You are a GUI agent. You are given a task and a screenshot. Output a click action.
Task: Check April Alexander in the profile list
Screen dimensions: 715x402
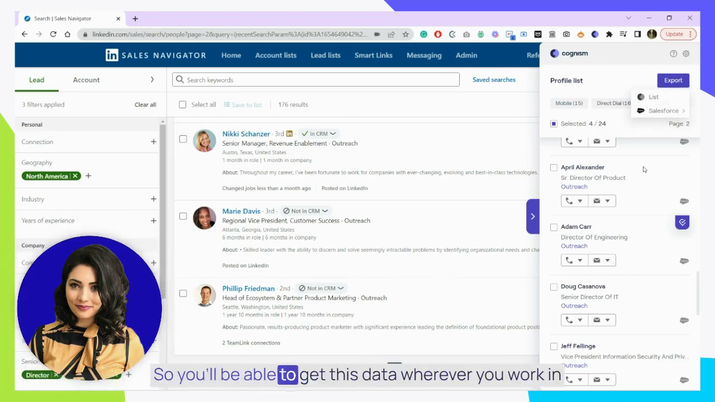click(x=554, y=167)
